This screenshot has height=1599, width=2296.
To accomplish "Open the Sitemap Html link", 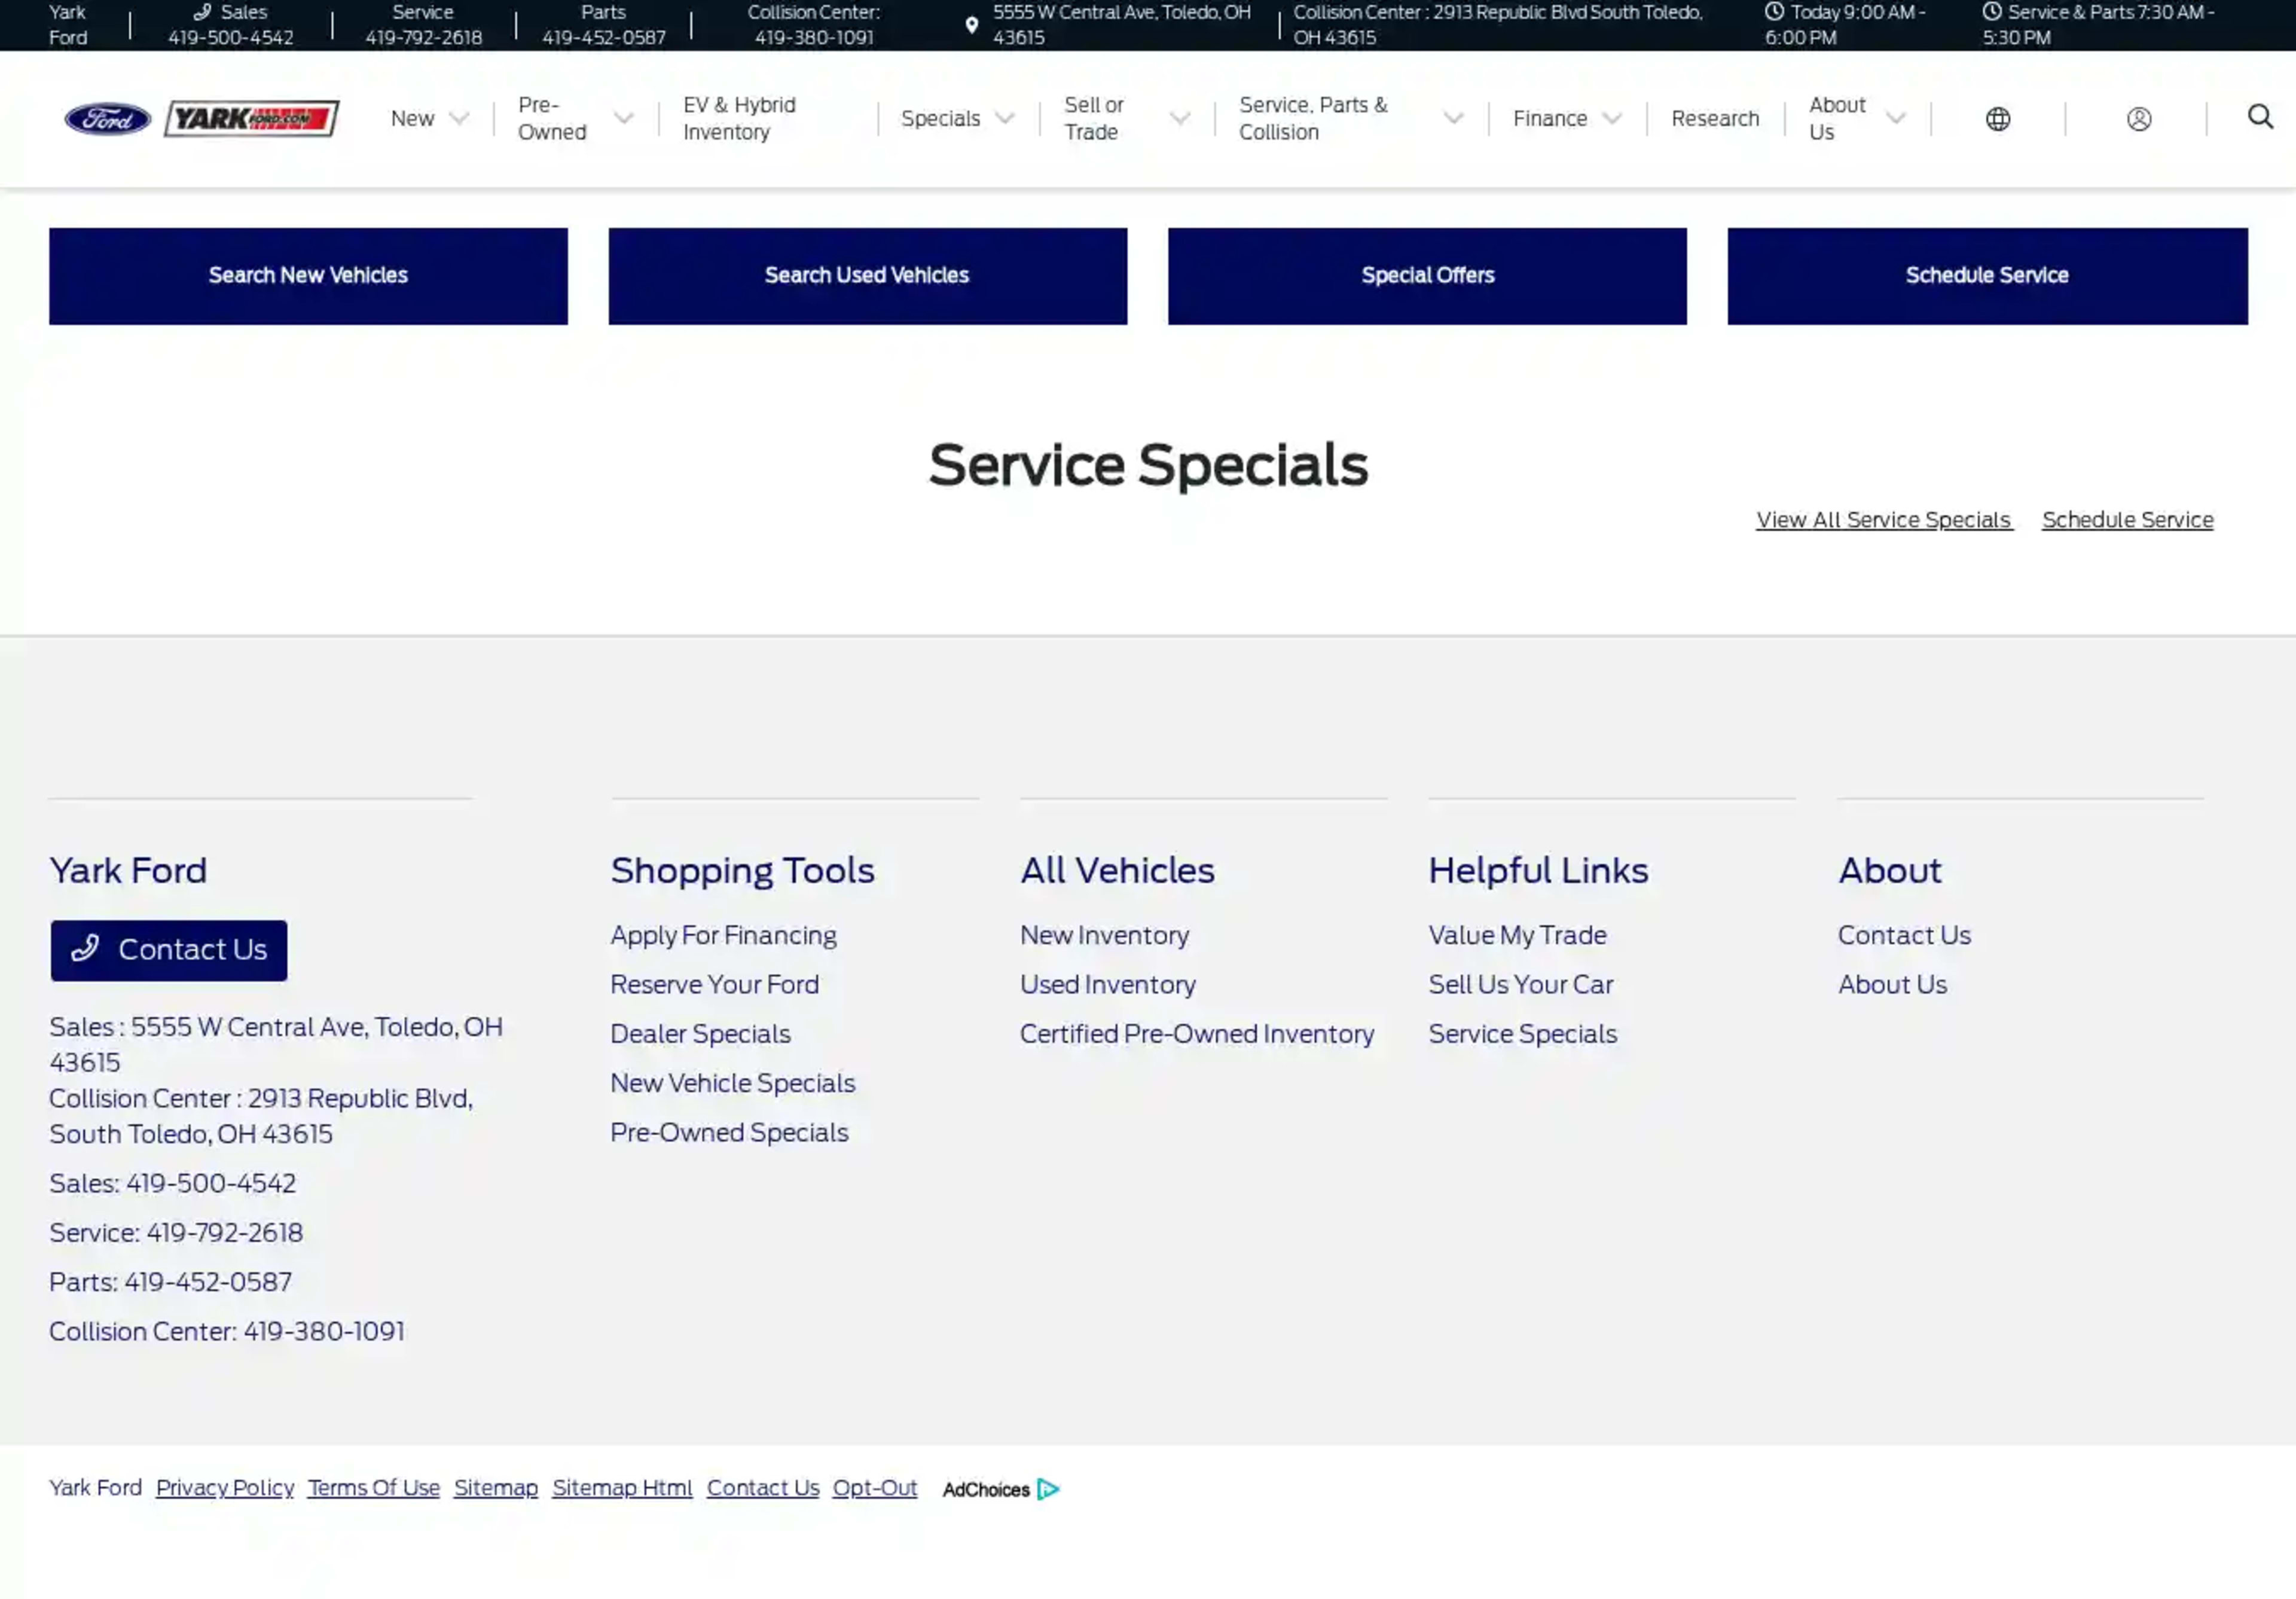I will coord(622,1488).
